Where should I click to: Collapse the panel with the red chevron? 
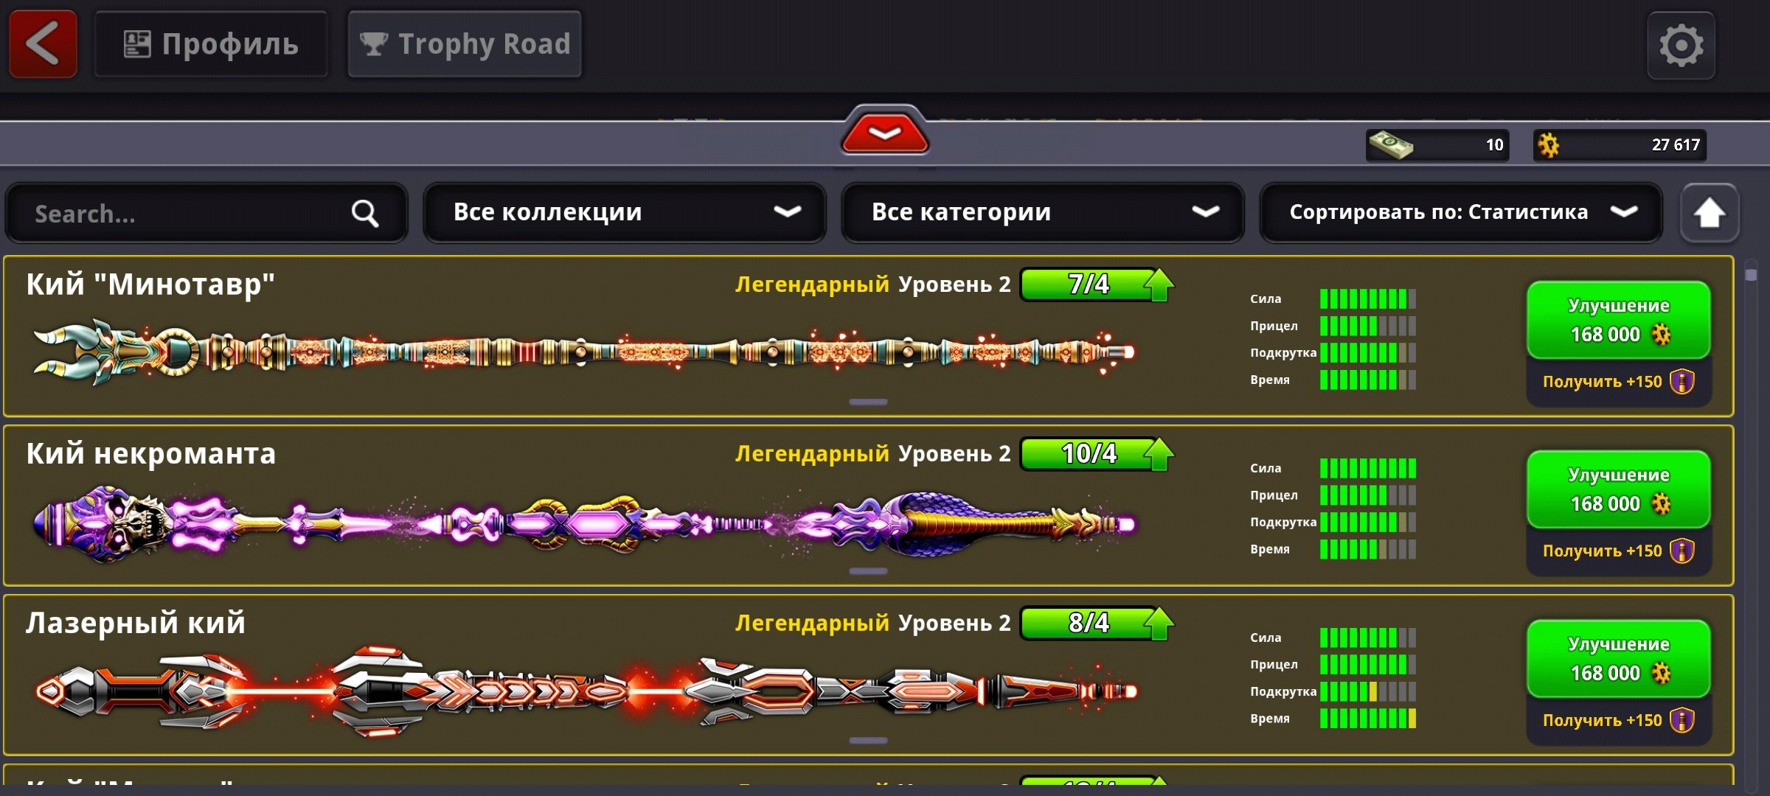[885, 133]
